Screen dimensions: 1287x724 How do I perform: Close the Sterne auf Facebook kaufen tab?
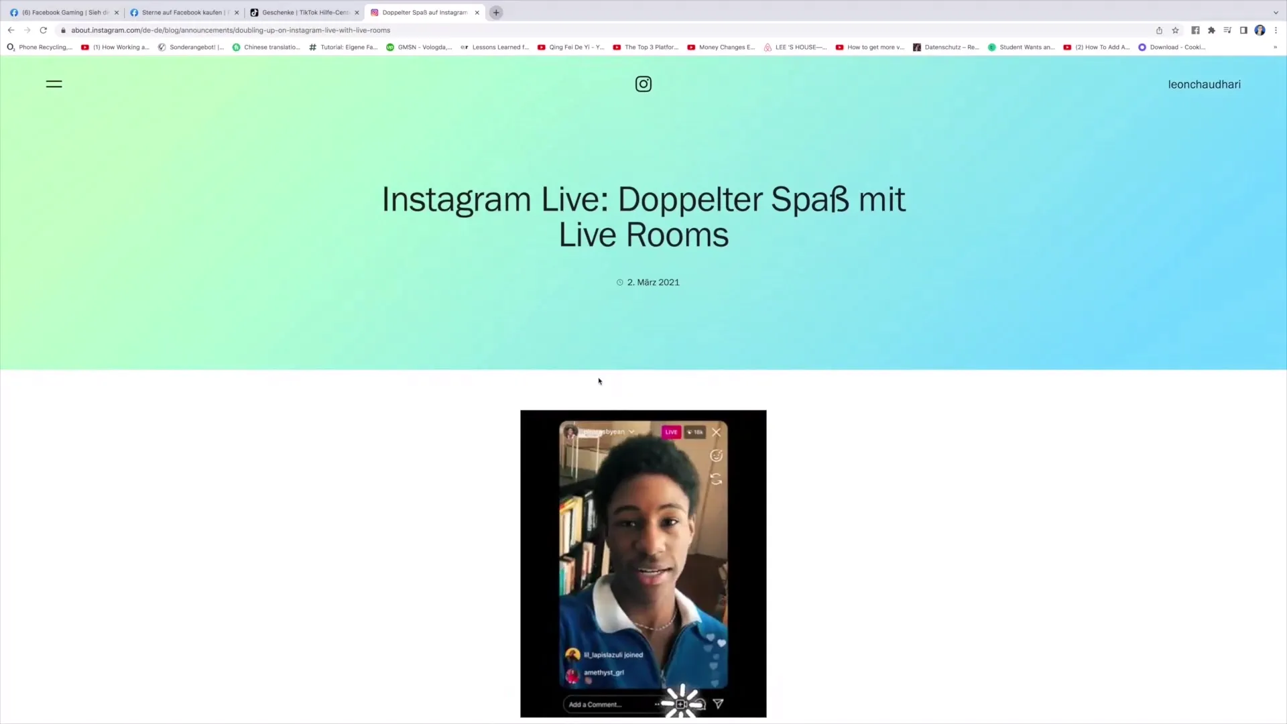click(236, 13)
